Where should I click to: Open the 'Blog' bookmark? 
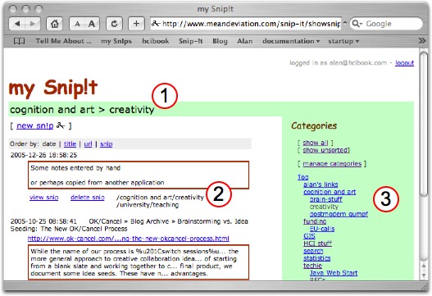220,41
